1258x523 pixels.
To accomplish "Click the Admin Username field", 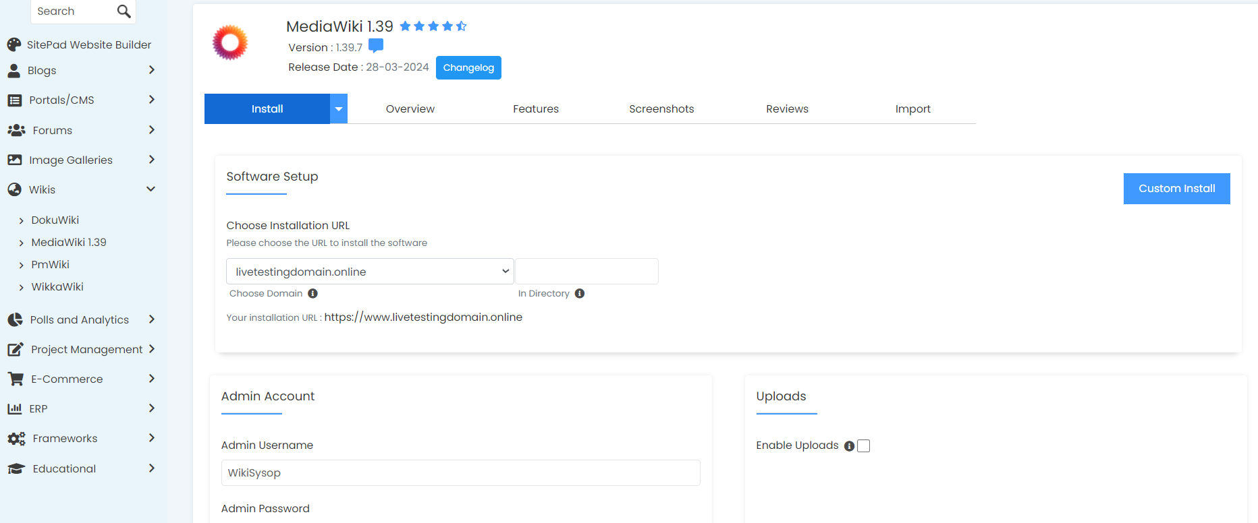I will click(461, 472).
